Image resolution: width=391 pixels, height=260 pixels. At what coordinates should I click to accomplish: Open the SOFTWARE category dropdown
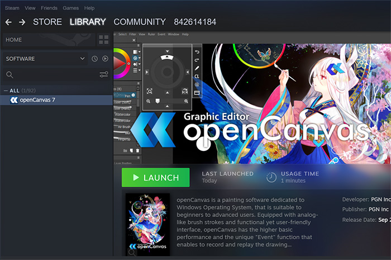pos(45,59)
